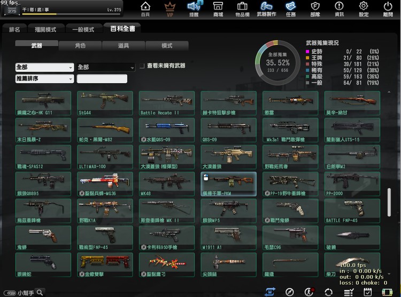Image resolution: width=401 pixels, height=297 pixels.
Task: Click the calendar icon in bottom bar
Action: point(367,292)
